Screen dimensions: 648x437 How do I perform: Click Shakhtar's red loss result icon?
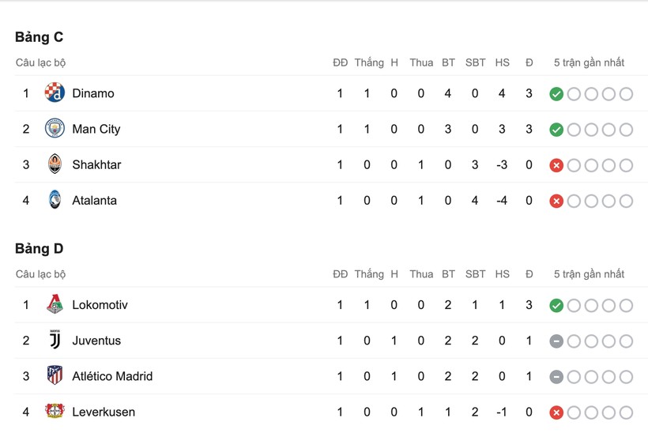[x=556, y=165]
